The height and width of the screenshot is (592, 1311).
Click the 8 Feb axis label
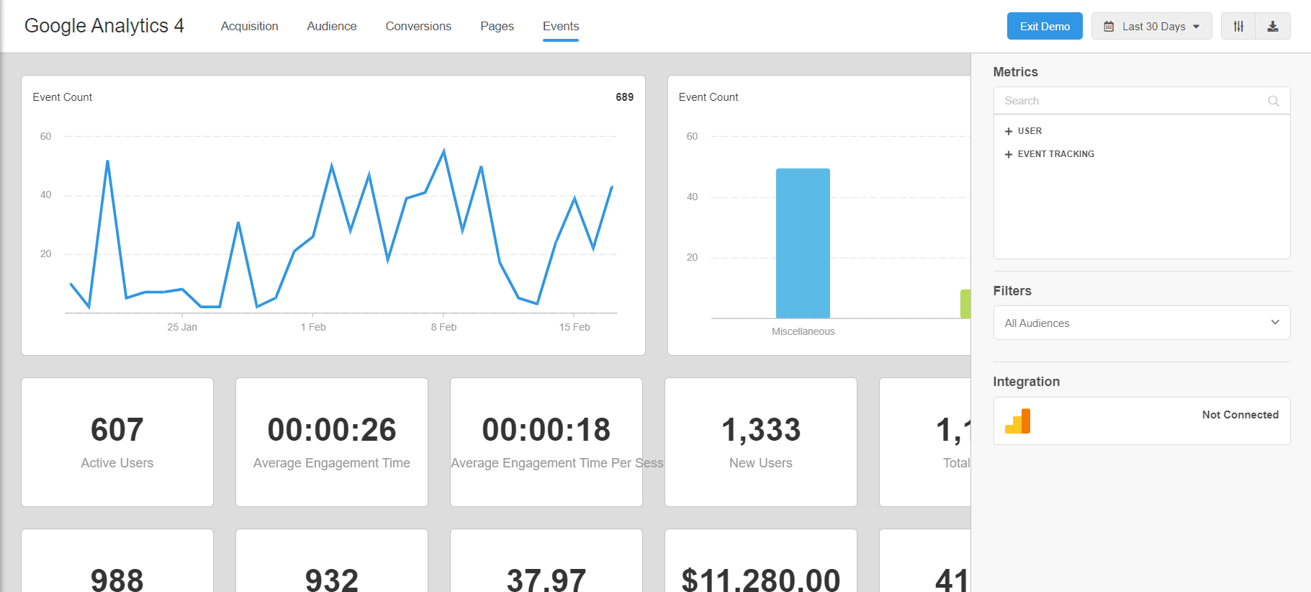pos(443,327)
